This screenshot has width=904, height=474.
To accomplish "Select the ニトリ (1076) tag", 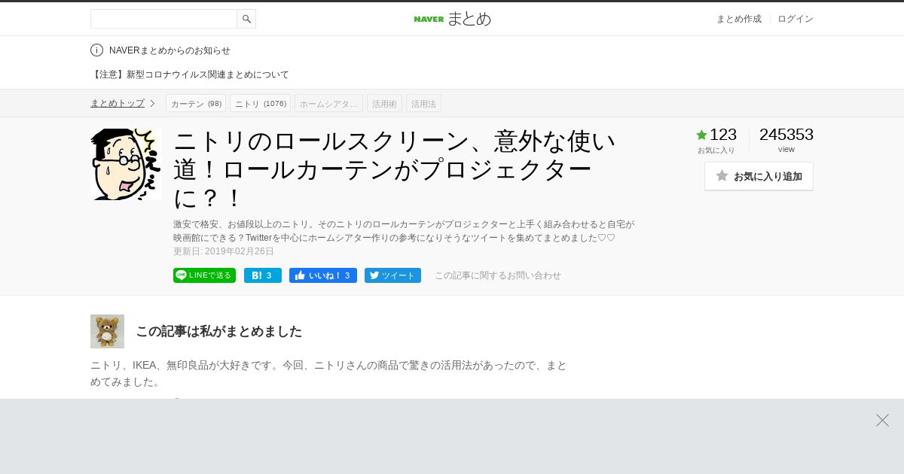I will point(260,103).
